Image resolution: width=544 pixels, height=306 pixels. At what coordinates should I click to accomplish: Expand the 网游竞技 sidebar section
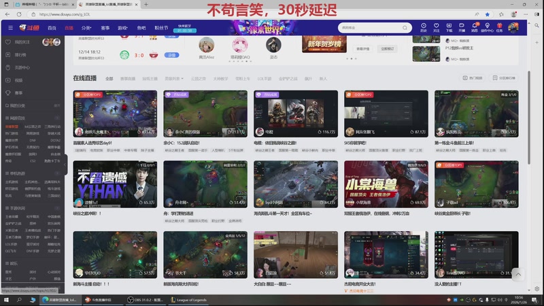pos(57,118)
